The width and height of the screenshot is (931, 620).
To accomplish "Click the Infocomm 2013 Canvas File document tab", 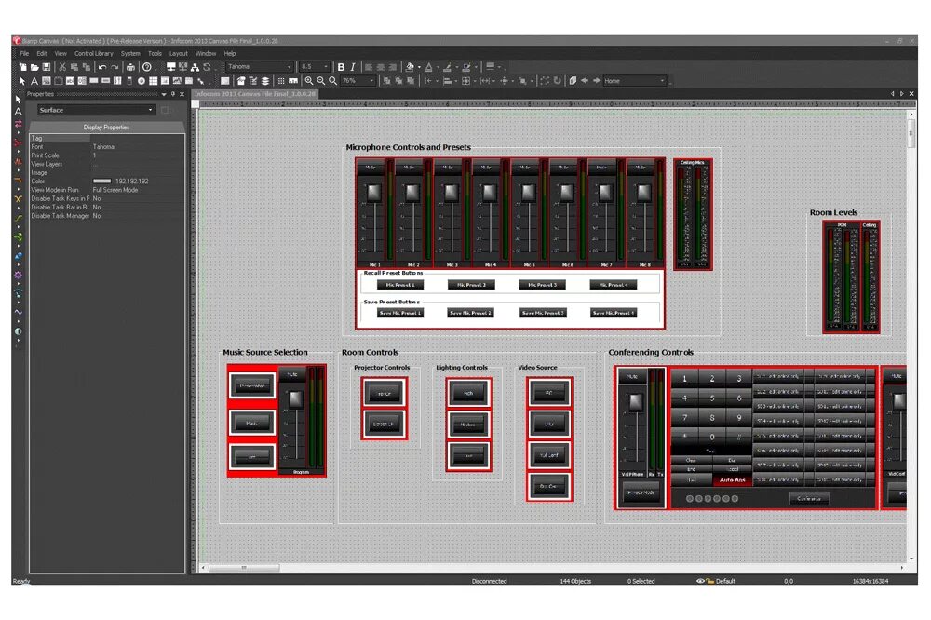I will pos(255,94).
